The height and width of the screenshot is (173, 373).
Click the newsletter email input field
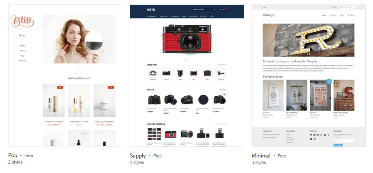point(344,141)
